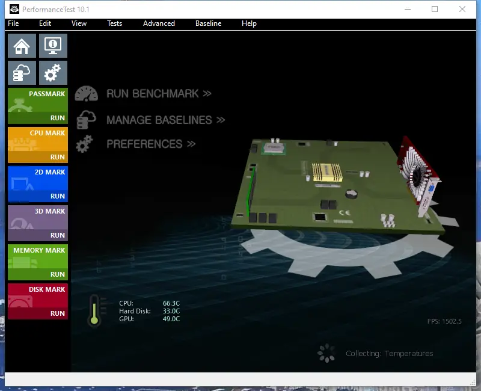Run the Disk Mark test
The image size is (481, 391).
click(38, 313)
